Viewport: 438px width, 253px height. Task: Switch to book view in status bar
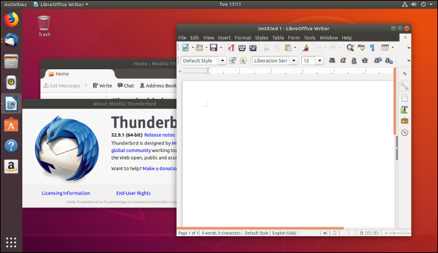pyautogui.click(x=376, y=233)
